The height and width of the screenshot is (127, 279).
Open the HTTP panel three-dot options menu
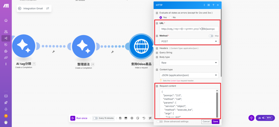[204, 5]
